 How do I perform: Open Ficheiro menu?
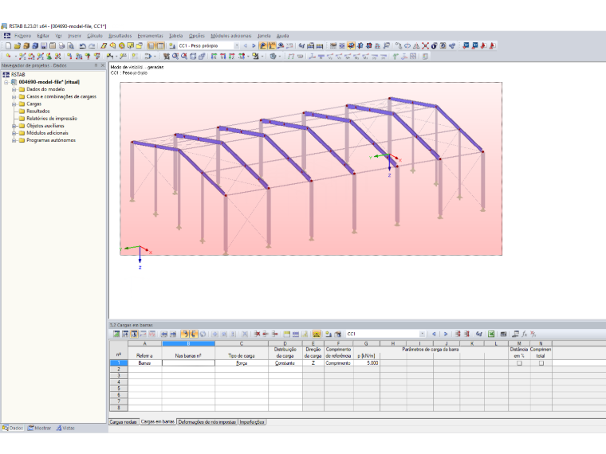23,36
